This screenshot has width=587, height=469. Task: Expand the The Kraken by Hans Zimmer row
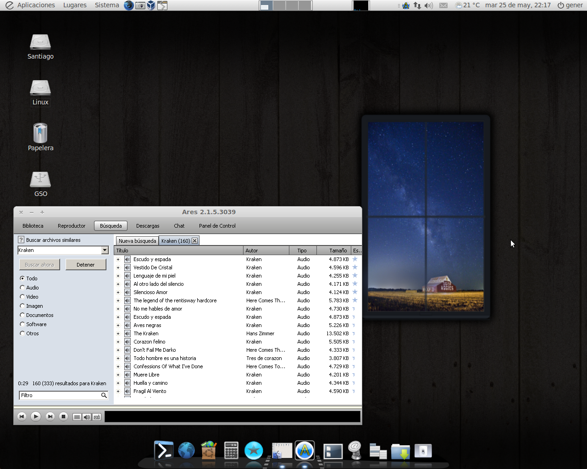click(118, 333)
